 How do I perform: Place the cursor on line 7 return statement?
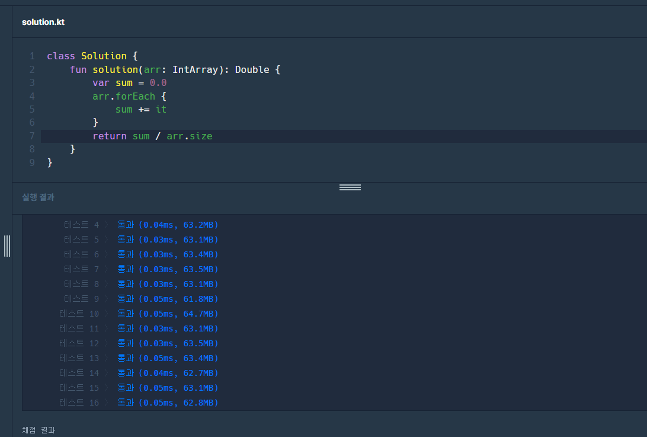click(x=152, y=136)
